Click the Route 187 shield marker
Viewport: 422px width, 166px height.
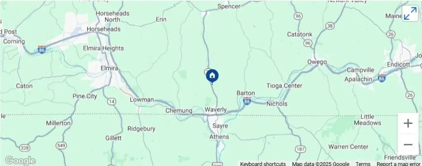(300, 149)
